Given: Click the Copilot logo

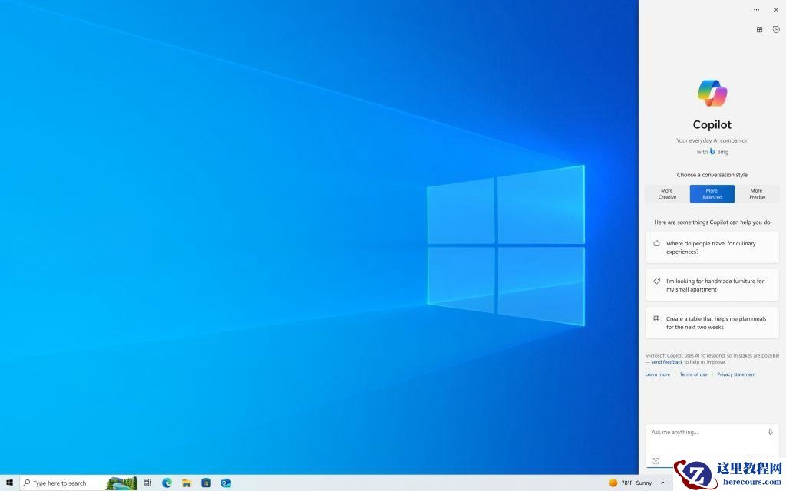Looking at the screenshot, I should click(712, 93).
